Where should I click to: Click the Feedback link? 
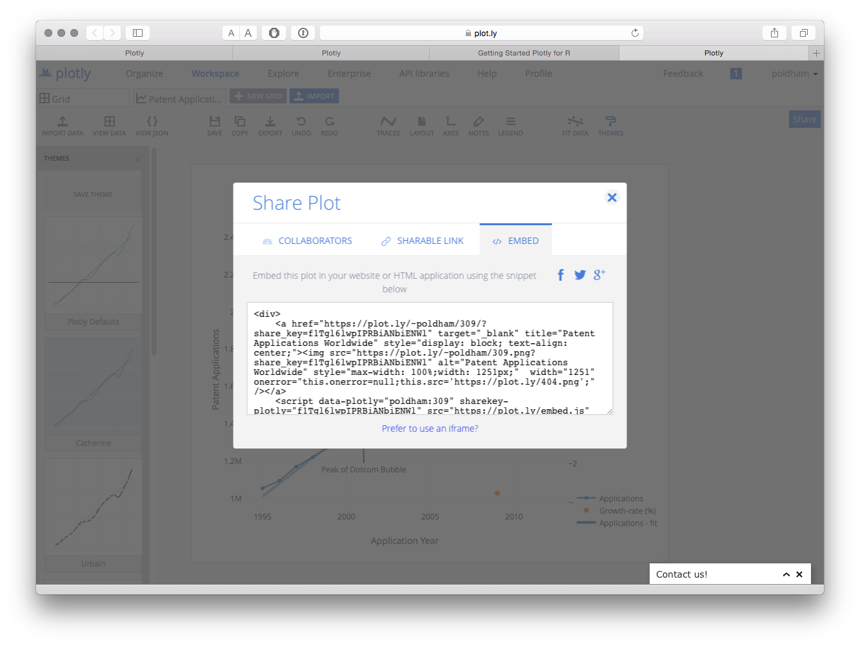[683, 74]
